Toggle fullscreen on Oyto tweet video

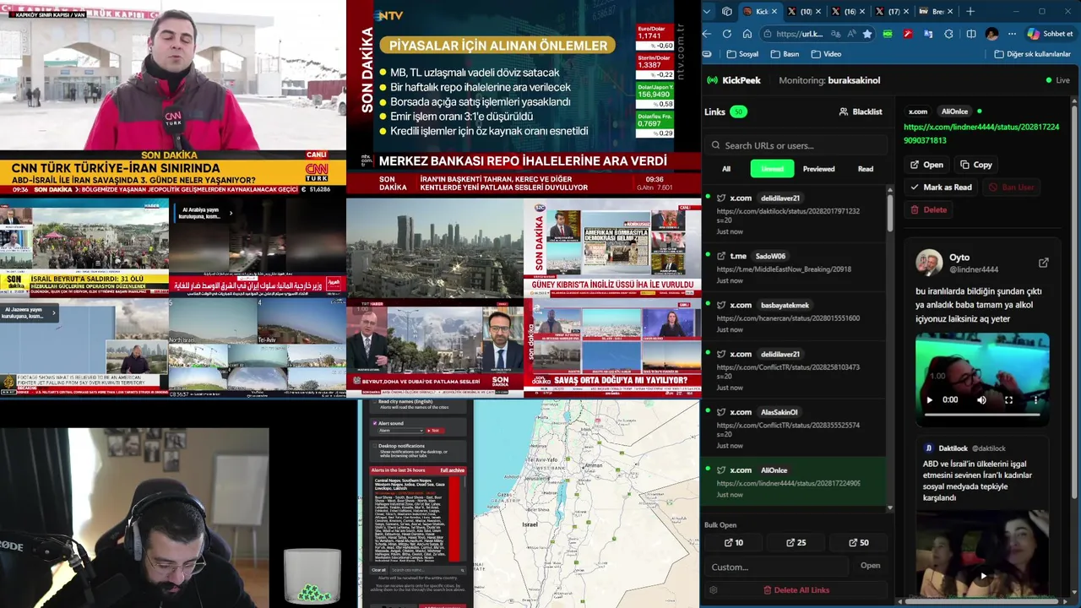click(1008, 400)
